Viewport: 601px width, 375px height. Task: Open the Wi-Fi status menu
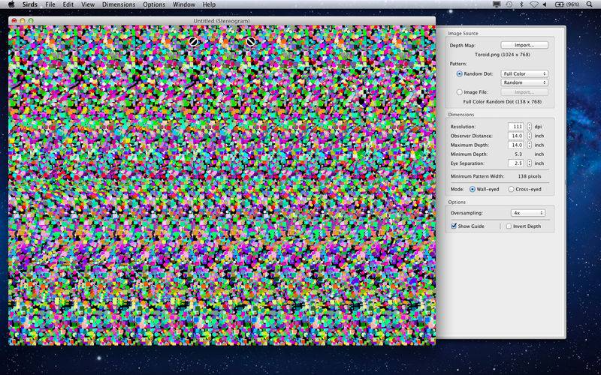point(534,4)
